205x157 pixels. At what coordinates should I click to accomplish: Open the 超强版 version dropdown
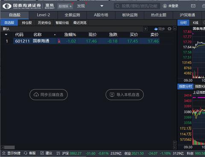point(65,6)
